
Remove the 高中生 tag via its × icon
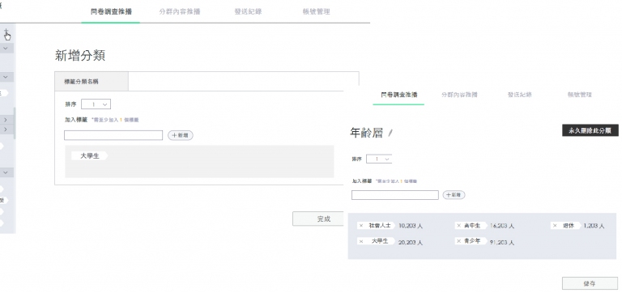point(458,226)
